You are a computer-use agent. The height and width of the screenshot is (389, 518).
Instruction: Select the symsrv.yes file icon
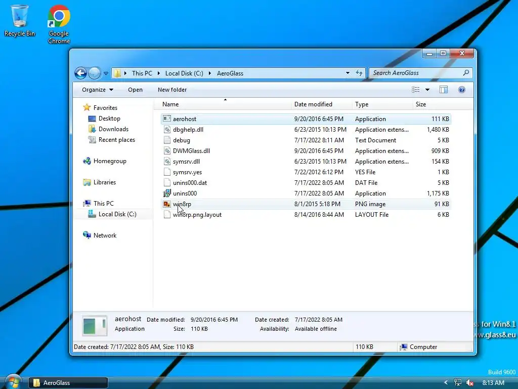[x=167, y=172]
